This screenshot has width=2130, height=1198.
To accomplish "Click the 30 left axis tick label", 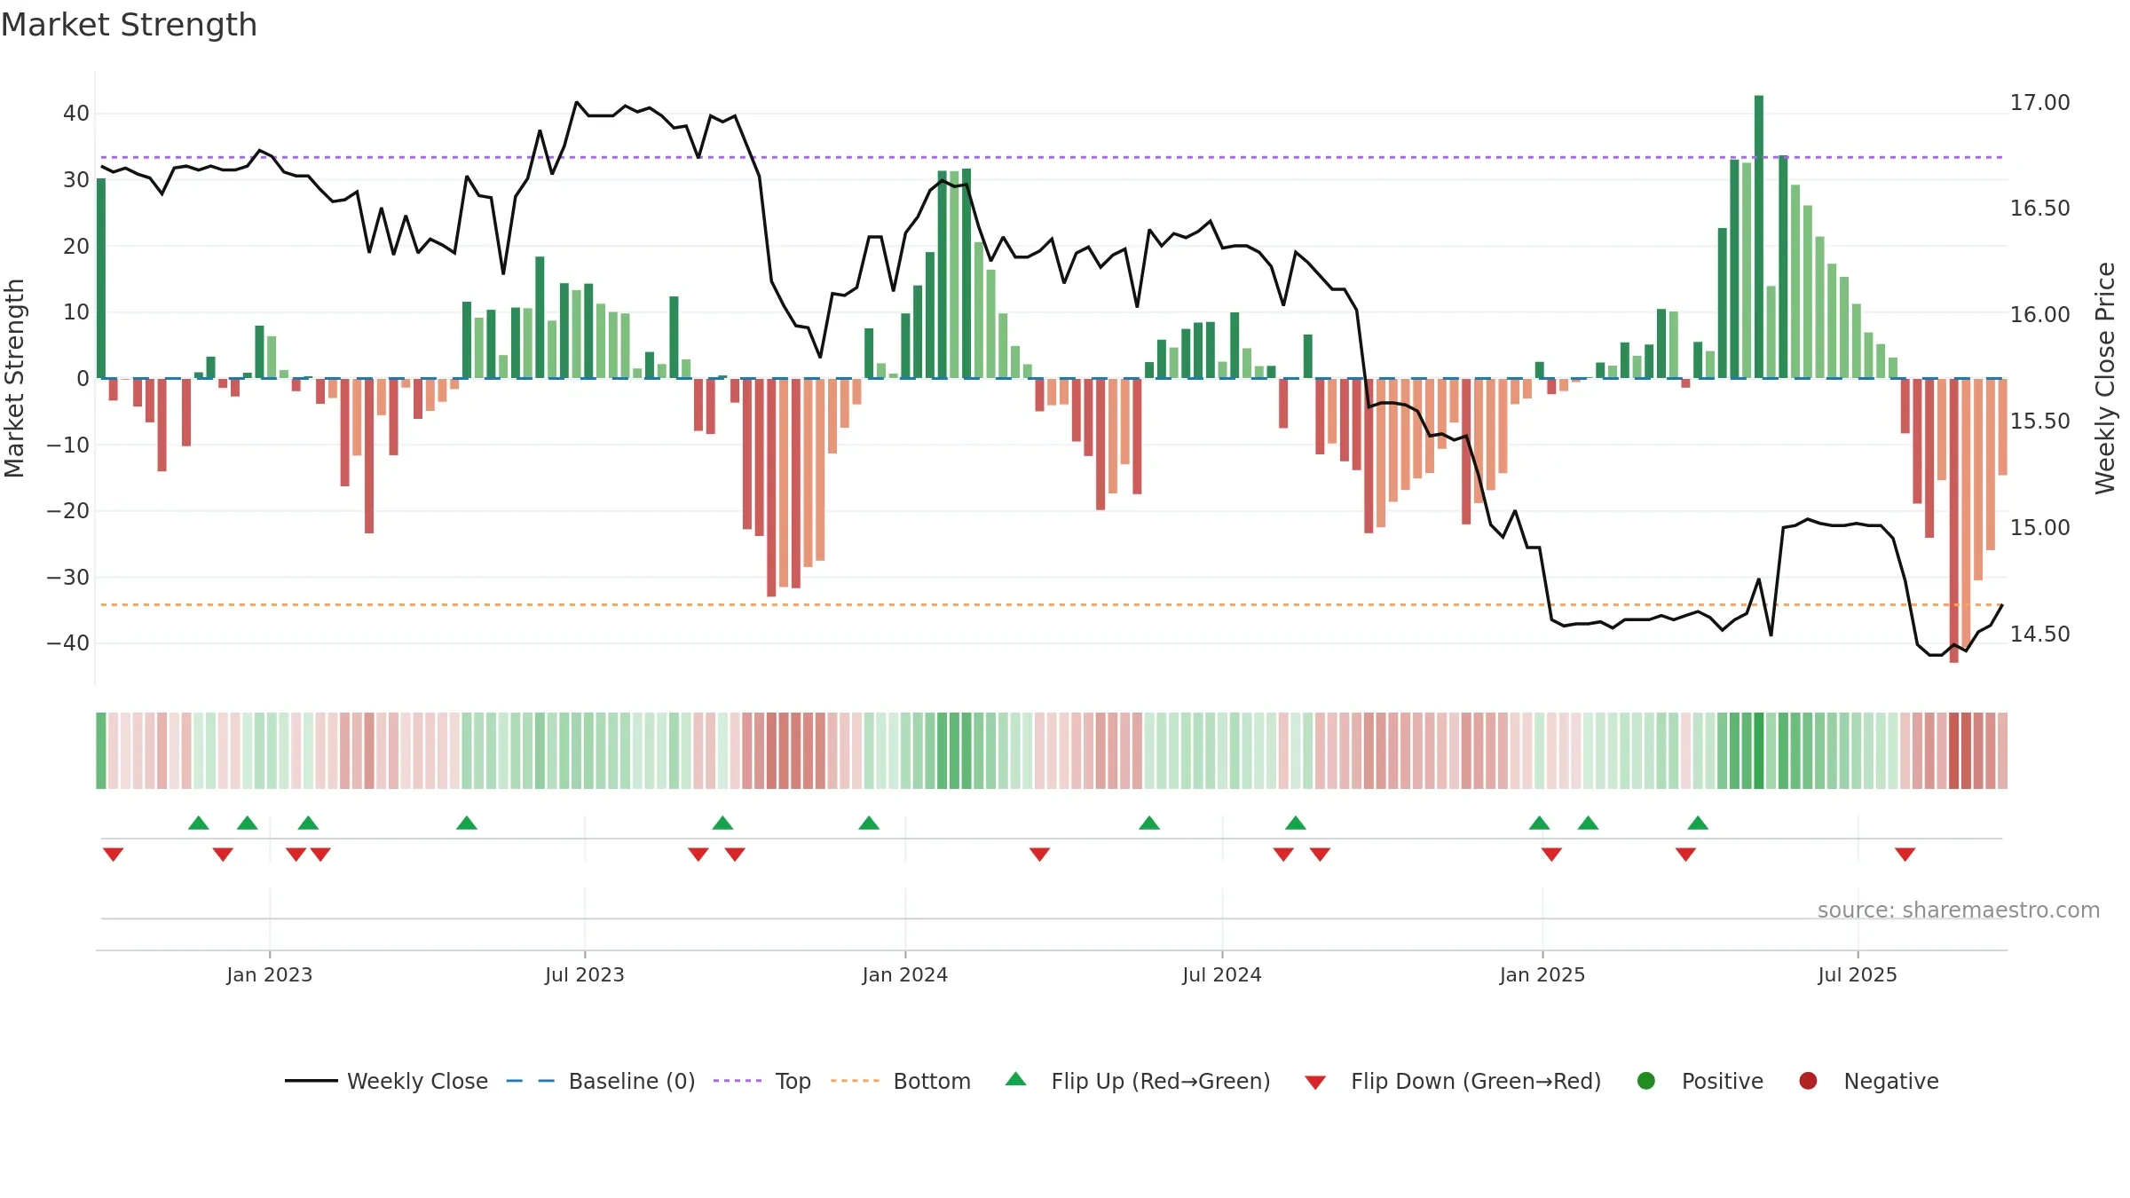I will tap(76, 180).
